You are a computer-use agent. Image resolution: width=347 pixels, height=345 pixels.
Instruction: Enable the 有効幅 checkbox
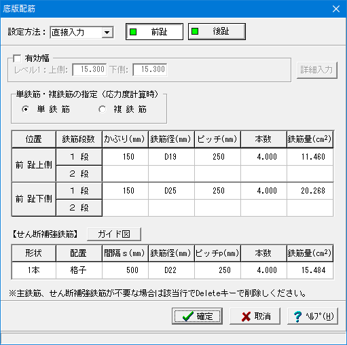(x=17, y=58)
